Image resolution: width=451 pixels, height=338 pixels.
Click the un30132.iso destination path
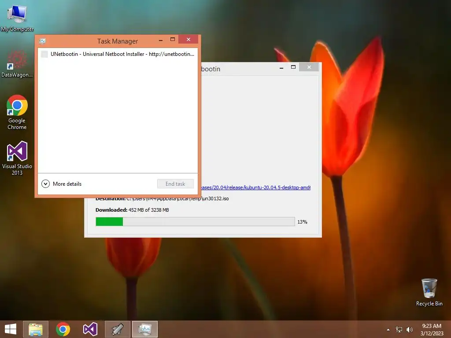click(x=177, y=198)
